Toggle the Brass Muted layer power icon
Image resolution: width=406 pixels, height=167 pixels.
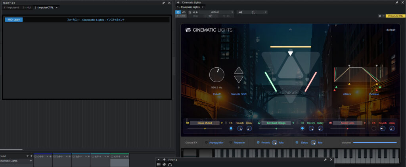pos(187,123)
